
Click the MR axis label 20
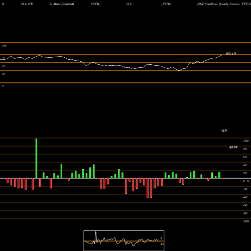click(245, 173)
